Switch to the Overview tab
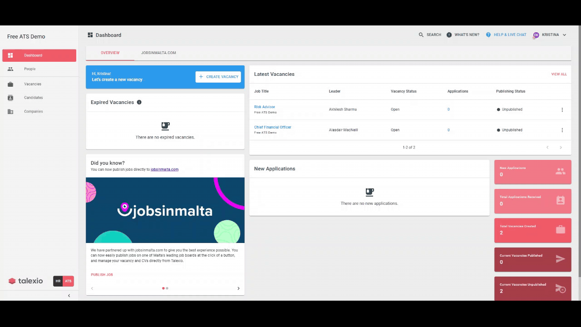Image resolution: width=581 pixels, height=327 pixels. [x=110, y=53]
